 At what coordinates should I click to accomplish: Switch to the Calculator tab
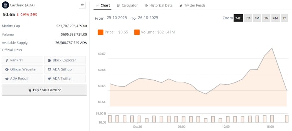127,6
